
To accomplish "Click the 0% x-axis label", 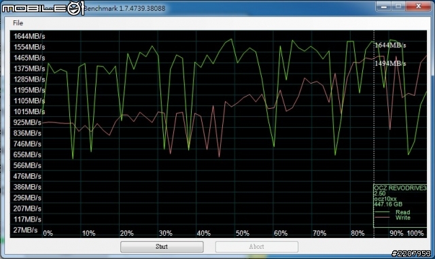I will [x=48, y=233].
